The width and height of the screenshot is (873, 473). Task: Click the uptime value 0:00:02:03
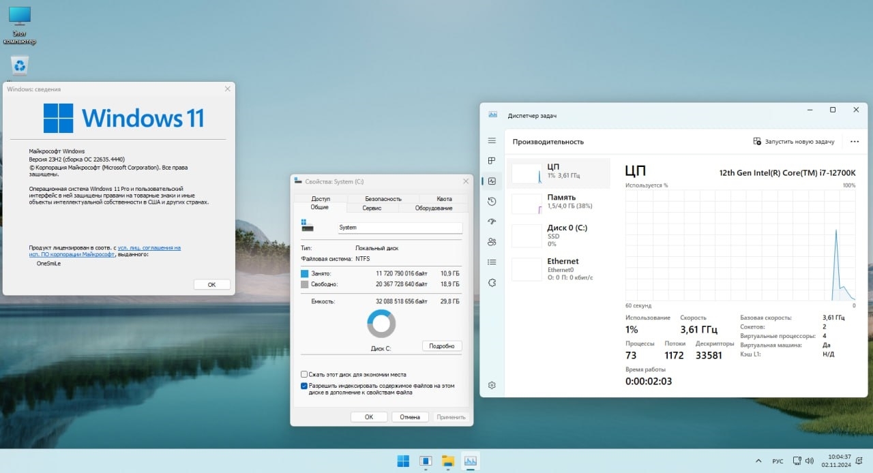(649, 382)
